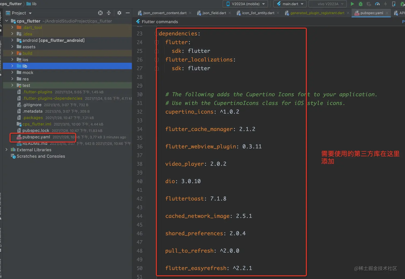Click the Flutter hot reload lightning icon
The image size is (405, 279).
click(385, 4)
